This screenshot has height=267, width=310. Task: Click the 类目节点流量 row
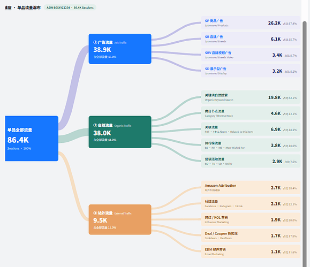[x=251, y=113]
